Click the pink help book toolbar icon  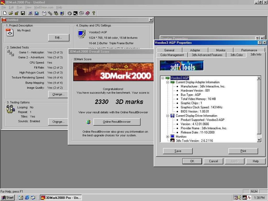[x=88, y=13]
